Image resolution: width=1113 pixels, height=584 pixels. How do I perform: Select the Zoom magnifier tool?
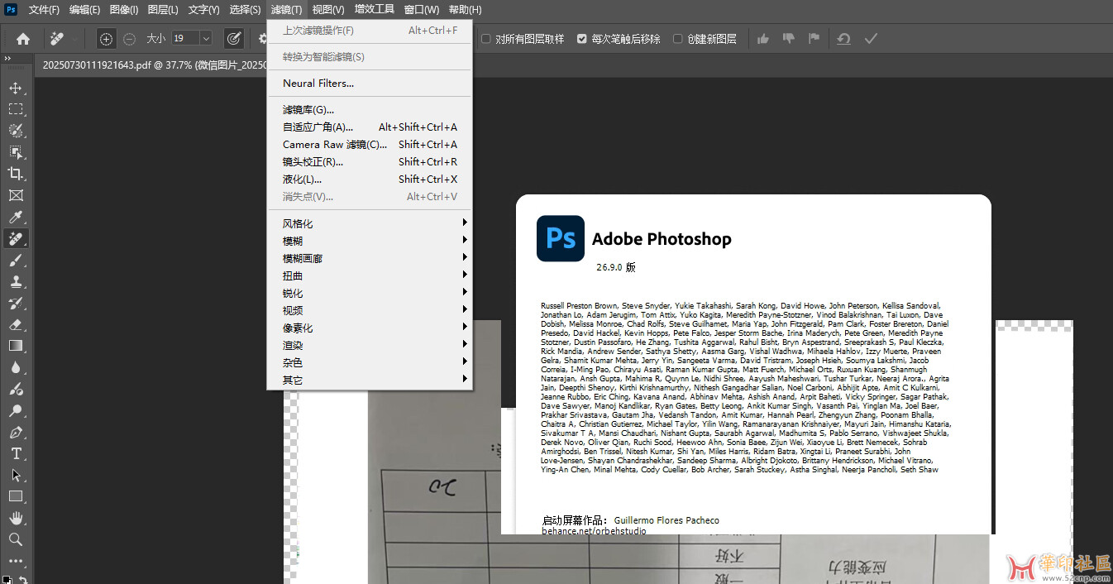[16, 539]
